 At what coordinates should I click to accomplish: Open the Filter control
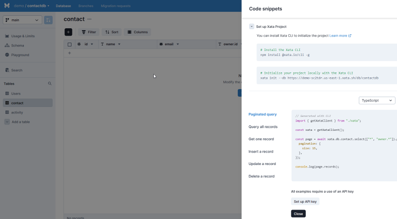(x=89, y=32)
